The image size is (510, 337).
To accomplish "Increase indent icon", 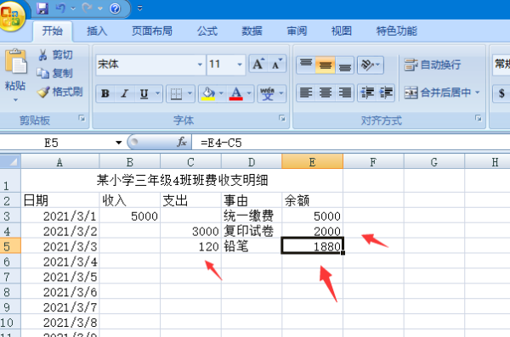I will click(386, 93).
